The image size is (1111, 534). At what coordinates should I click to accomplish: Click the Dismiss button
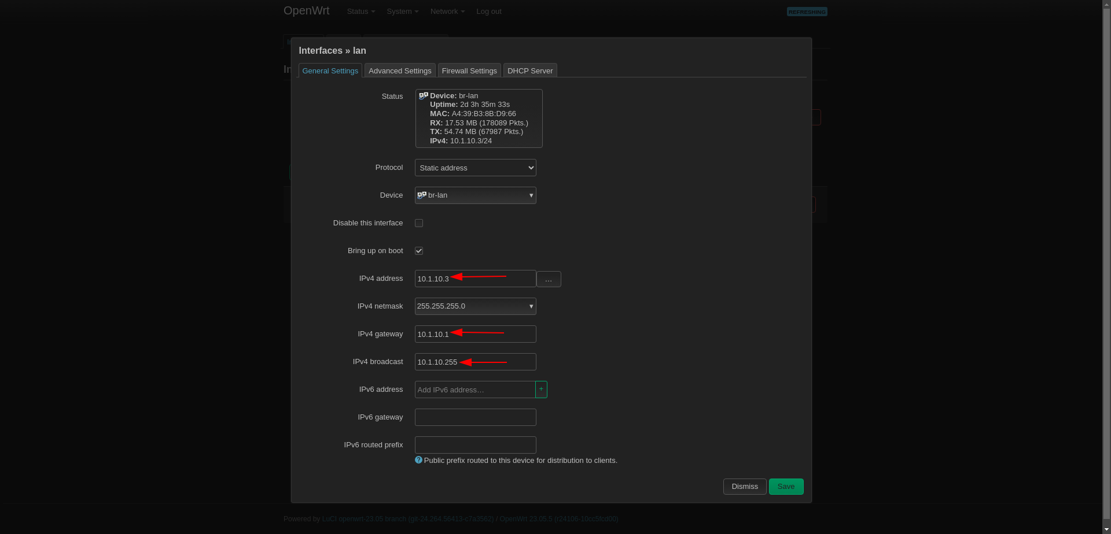coord(745,487)
